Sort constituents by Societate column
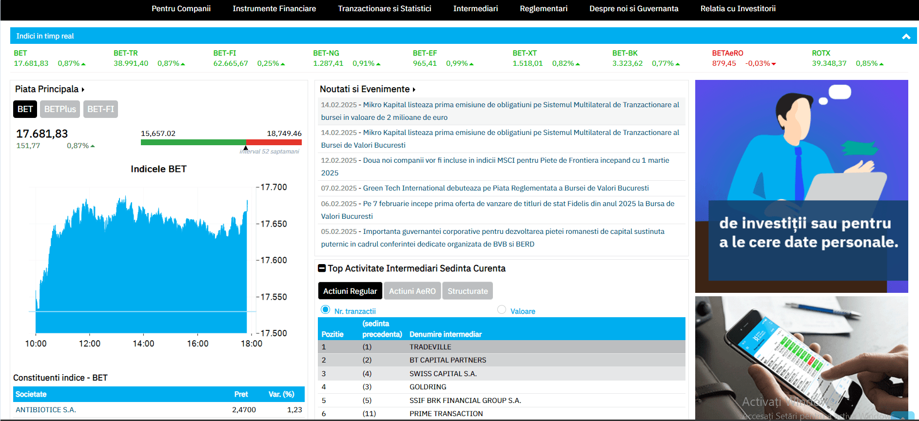The height and width of the screenshot is (421, 919). tap(31, 394)
